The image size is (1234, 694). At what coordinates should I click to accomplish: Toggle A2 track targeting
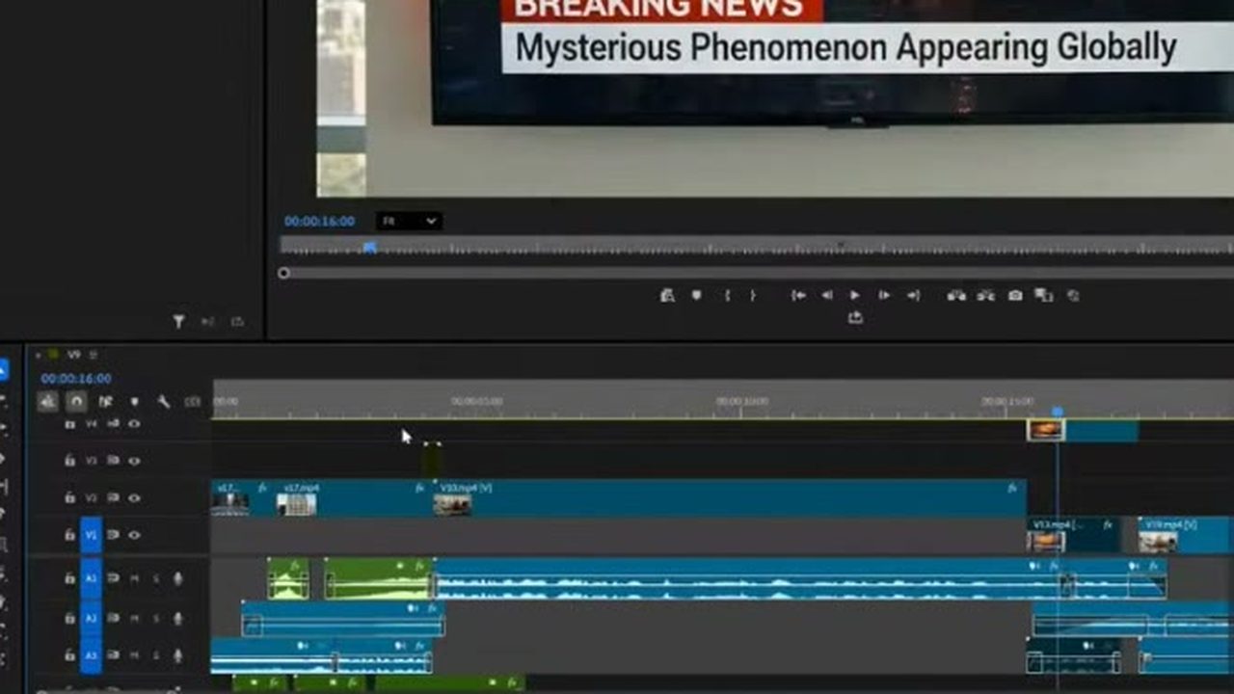[x=92, y=618]
